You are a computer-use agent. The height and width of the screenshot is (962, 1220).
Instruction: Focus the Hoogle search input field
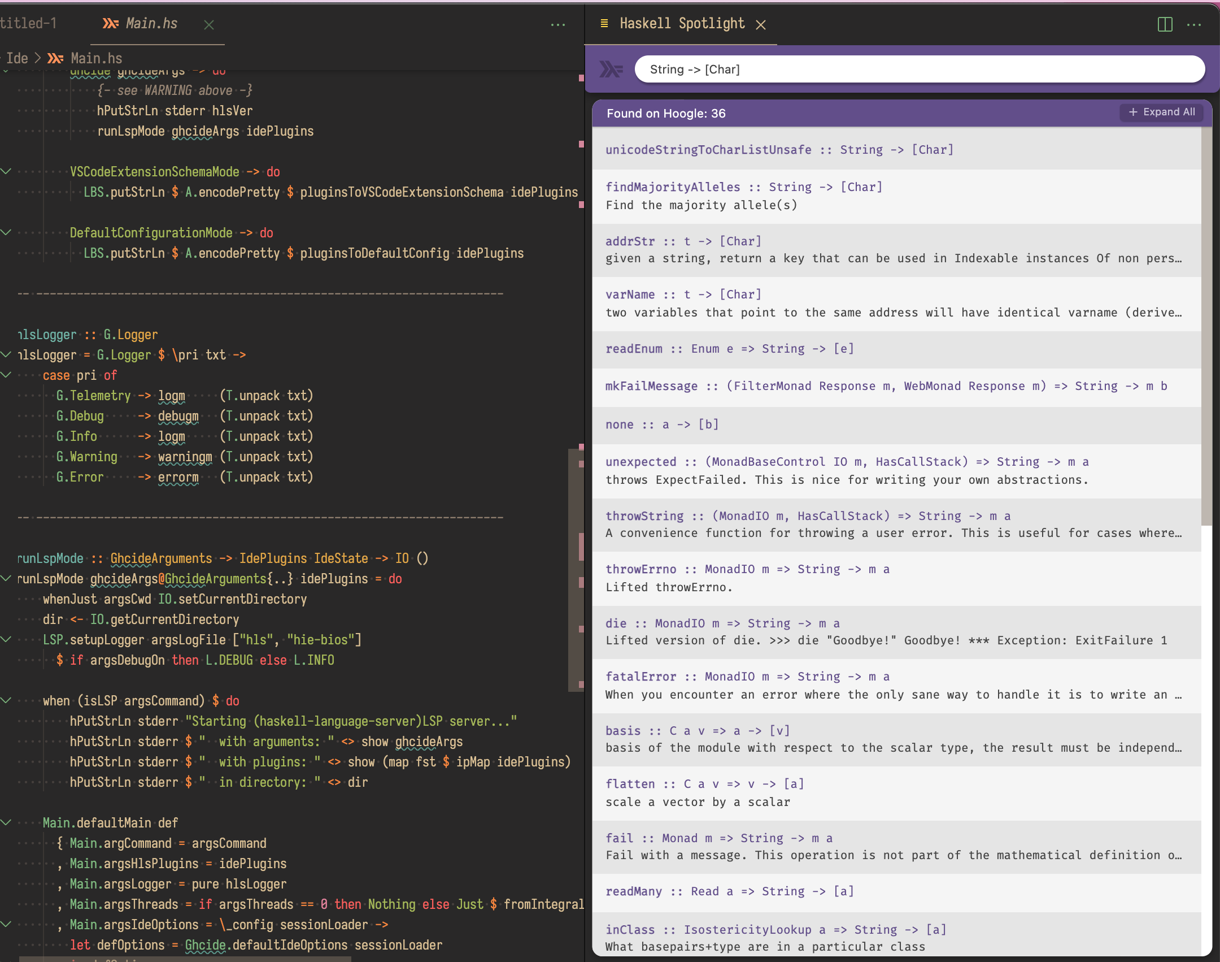919,69
